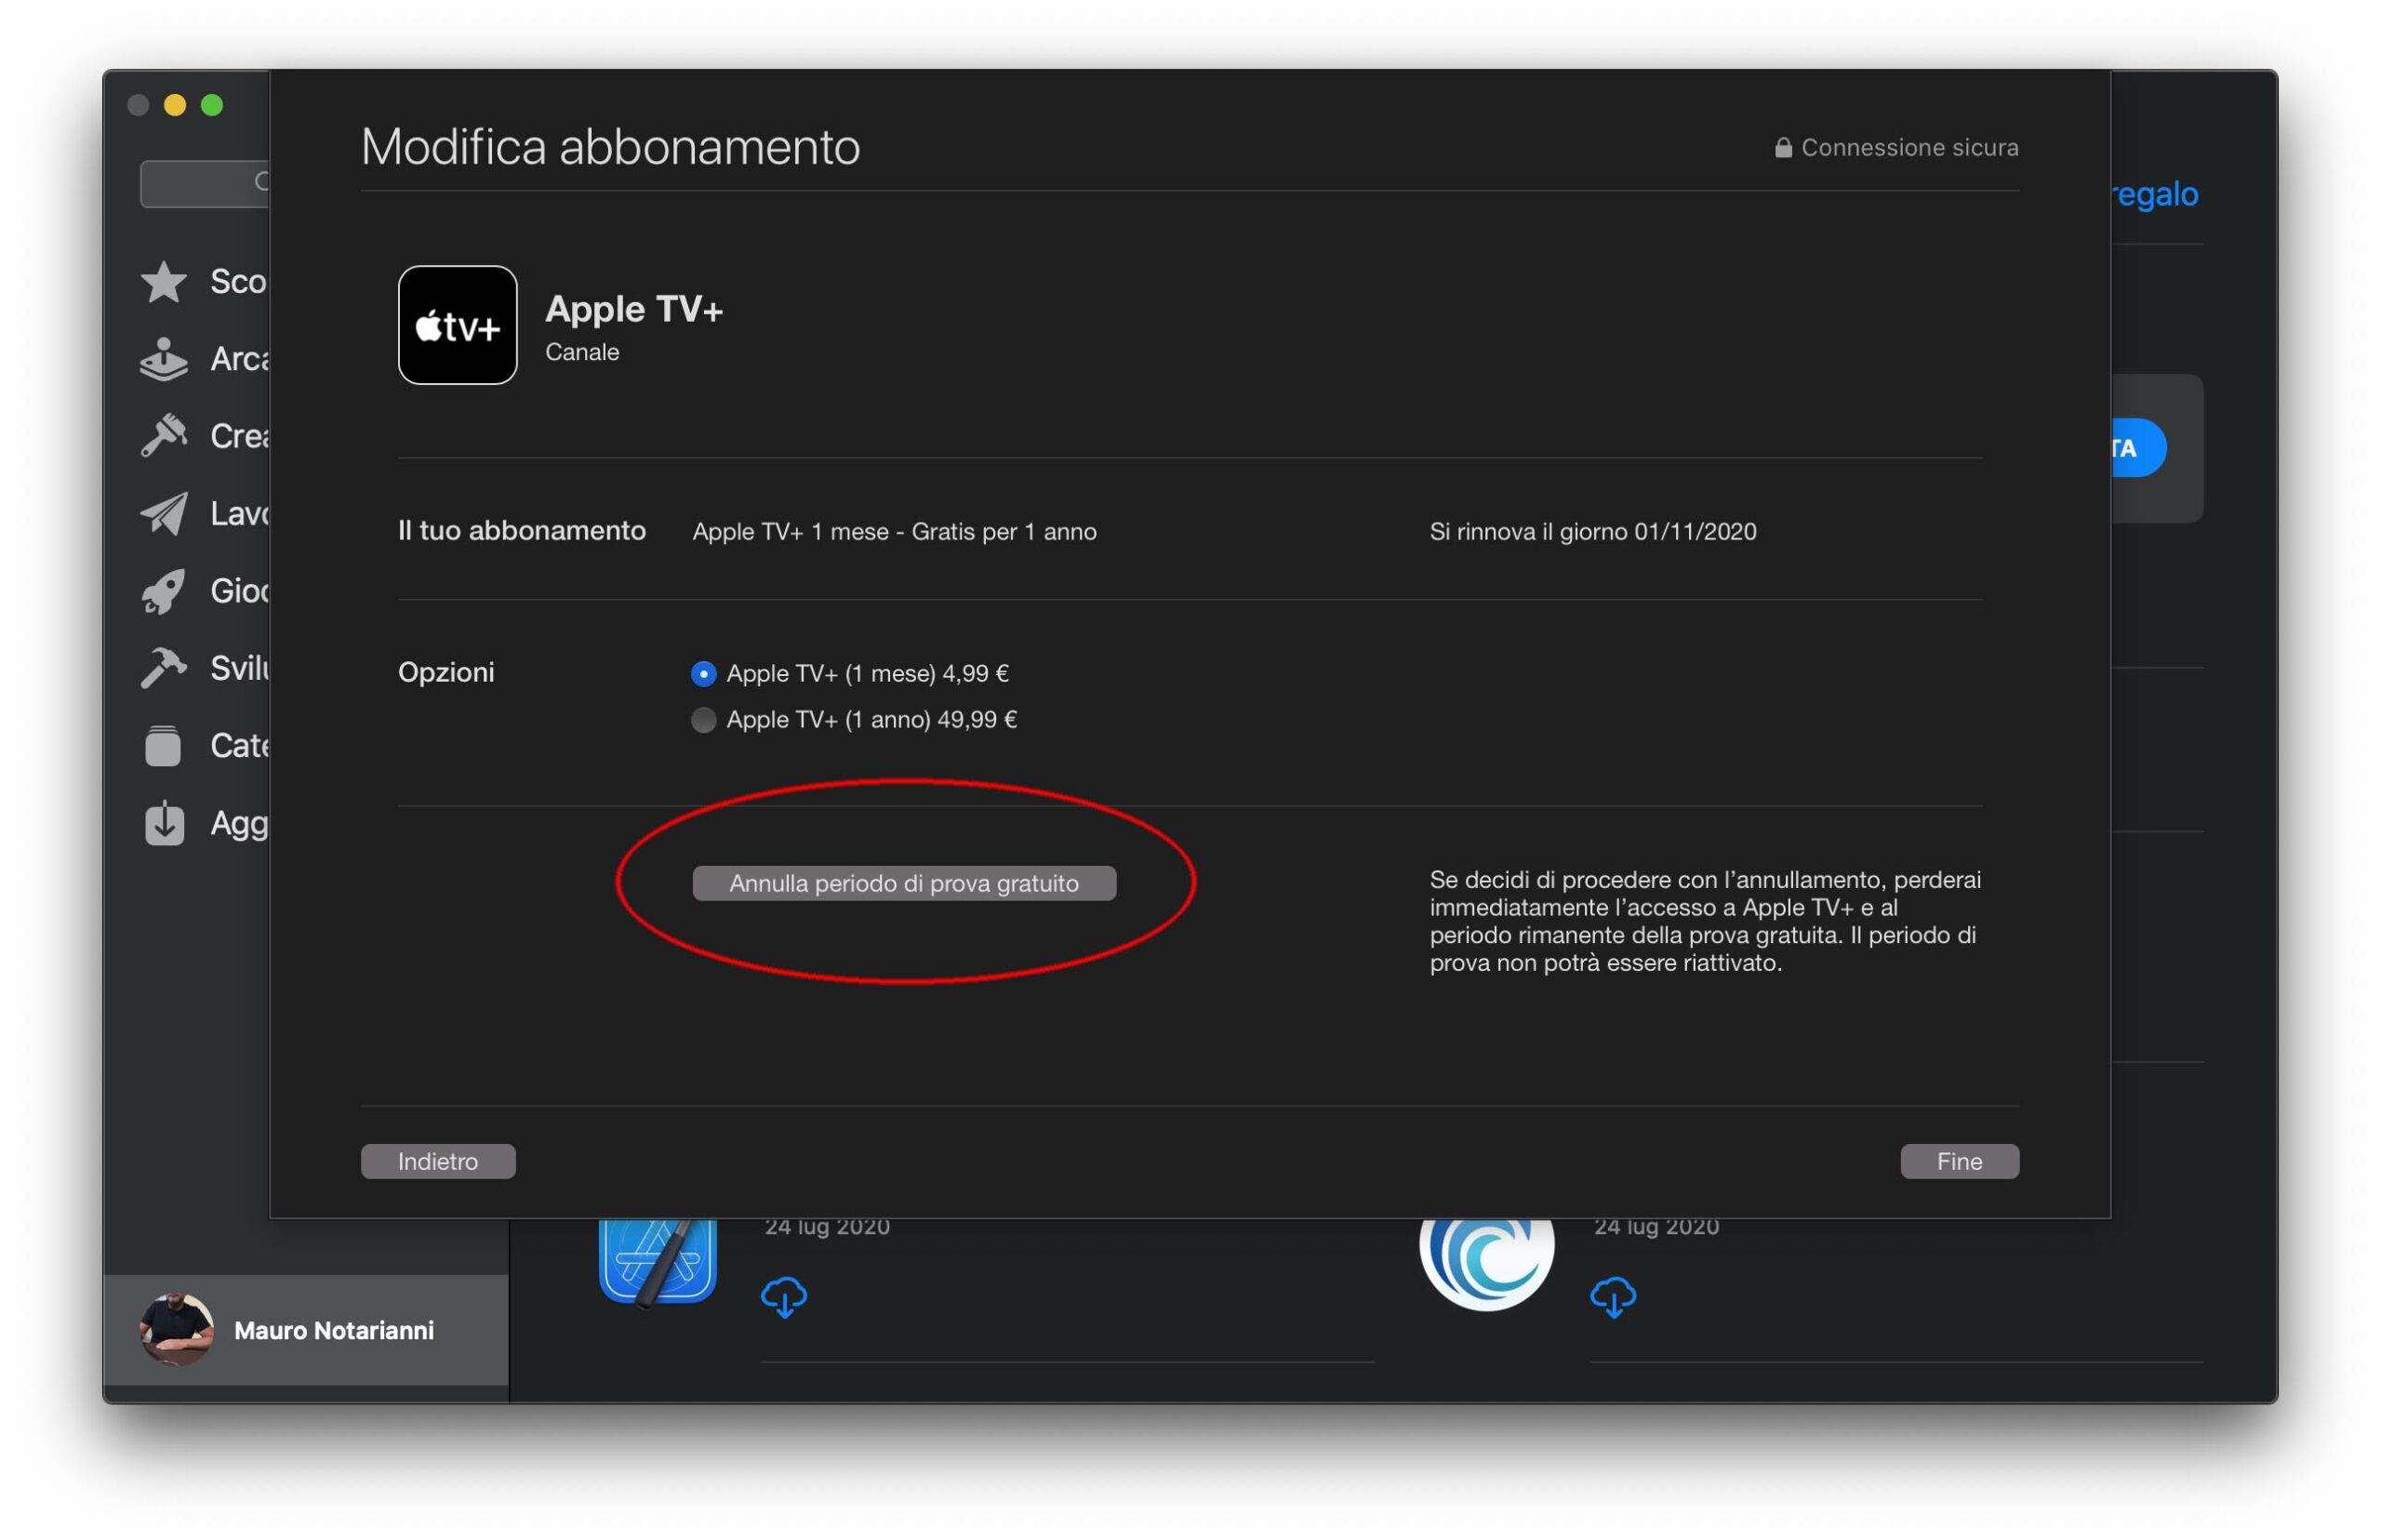This screenshot has height=1540, width=2381.
Task: Click cloud download icon beside wave app
Action: pyautogui.click(x=1612, y=1296)
